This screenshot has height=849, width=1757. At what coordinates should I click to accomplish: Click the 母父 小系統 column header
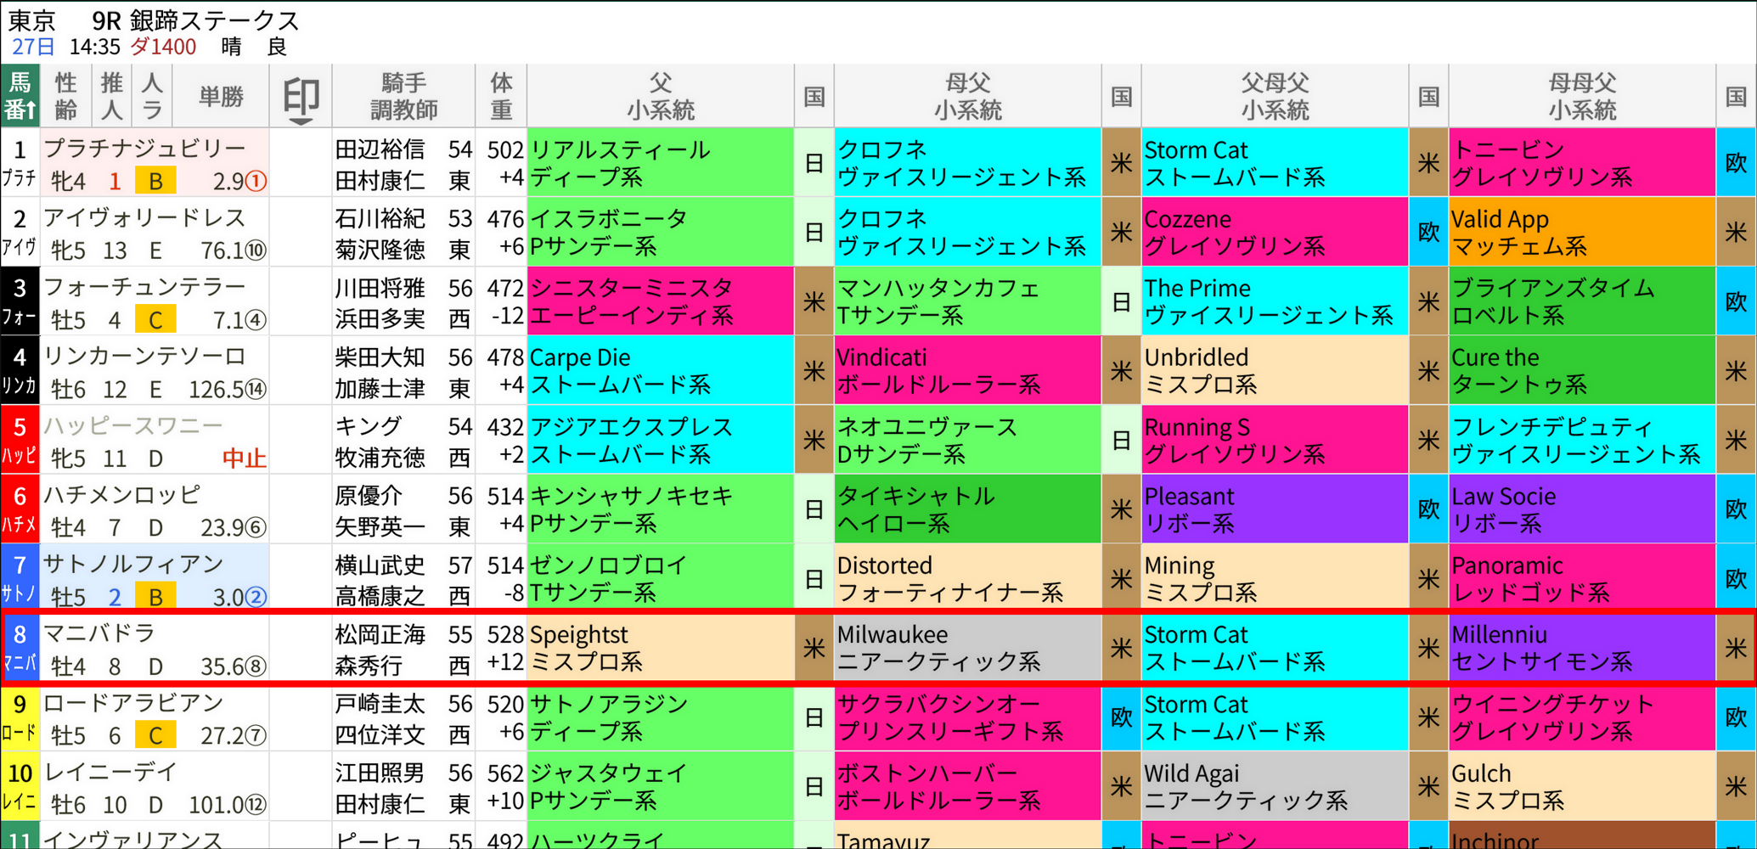[x=968, y=96]
